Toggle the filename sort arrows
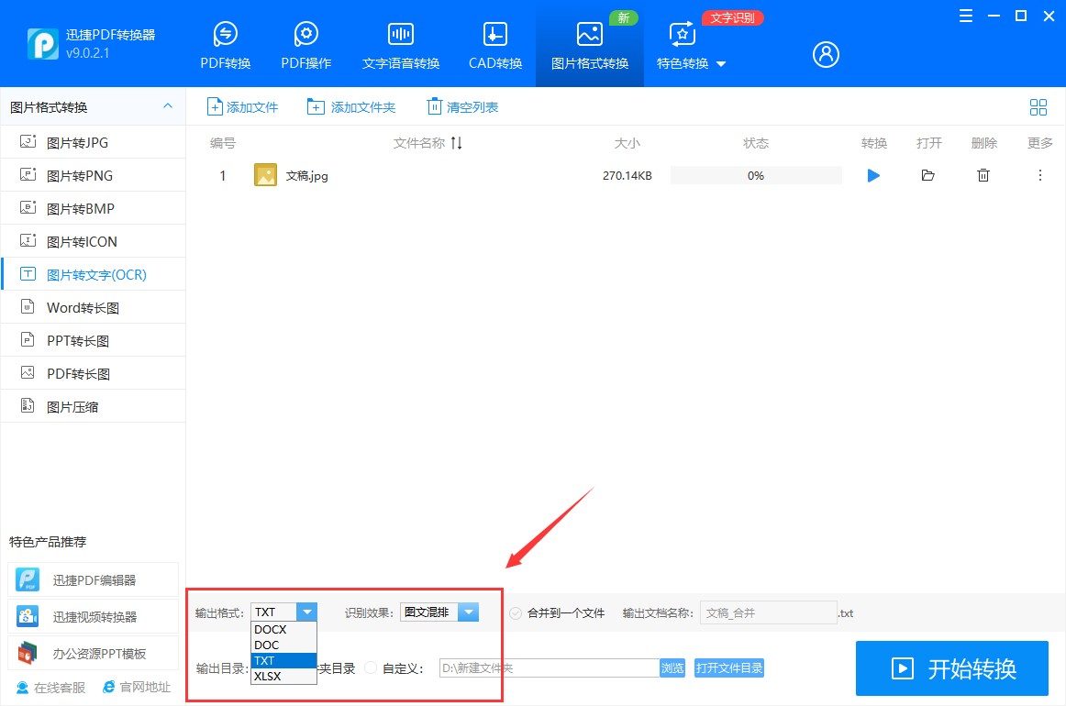This screenshot has width=1066, height=706. tap(456, 143)
